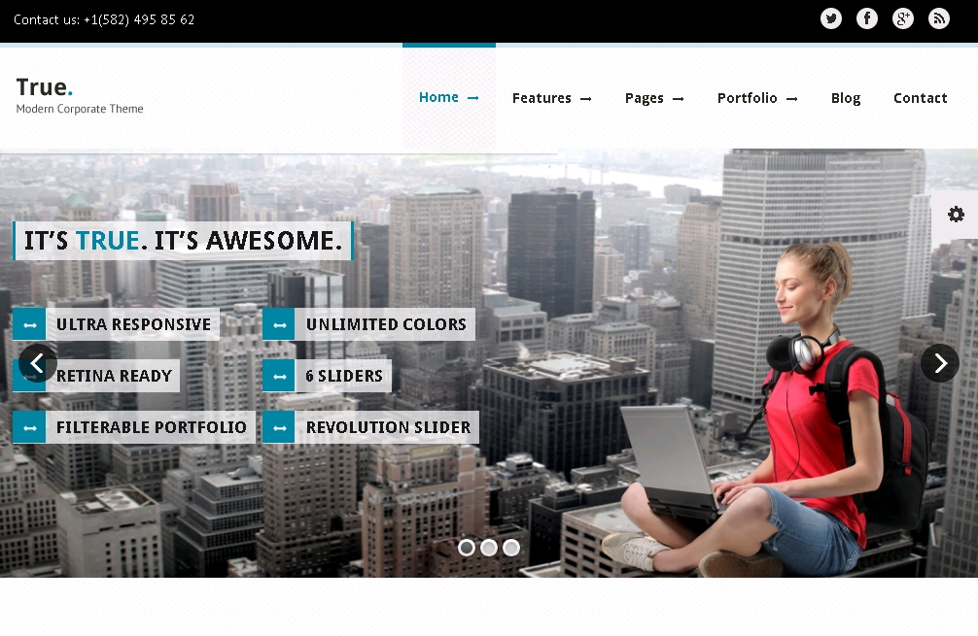
Task: Go to previous slide arrow
Action: pyautogui.click(x=38, y=363)
